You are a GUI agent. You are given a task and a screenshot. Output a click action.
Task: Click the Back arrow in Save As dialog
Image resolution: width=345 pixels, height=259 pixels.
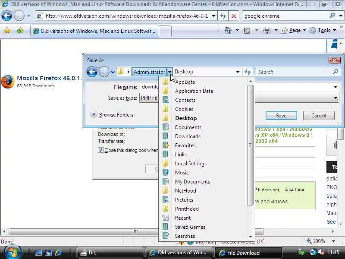(x=92, y=72)
